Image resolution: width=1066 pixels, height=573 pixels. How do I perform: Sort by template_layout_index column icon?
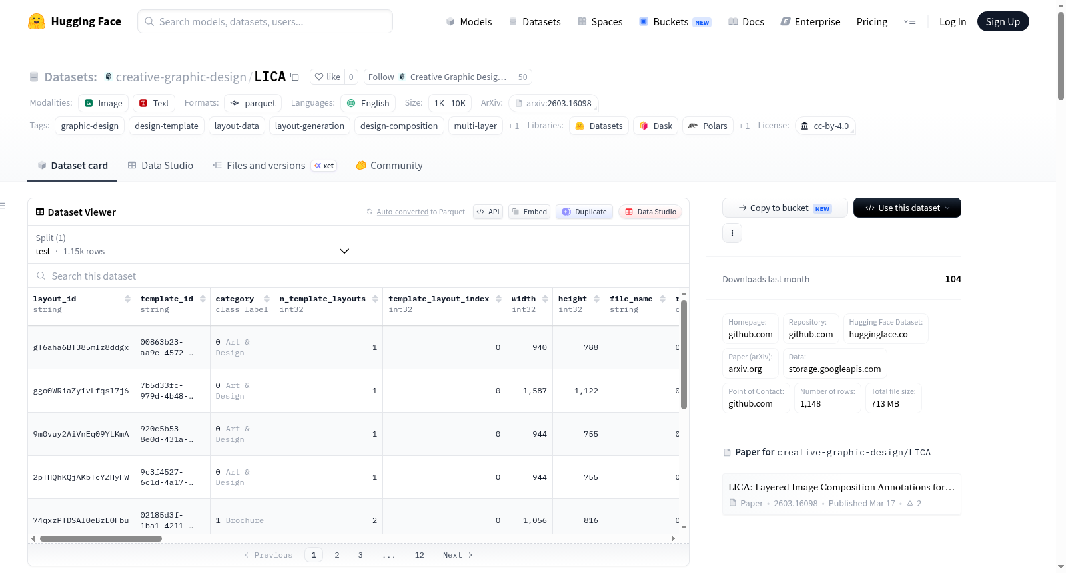[x=498, y=299]
